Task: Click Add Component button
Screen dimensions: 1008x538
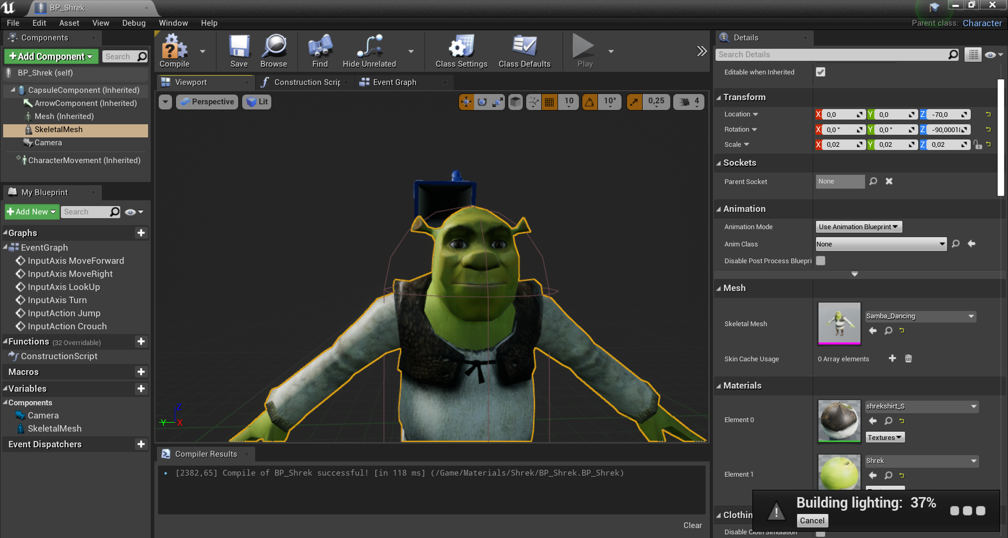Action: click(x=51, y=56)
